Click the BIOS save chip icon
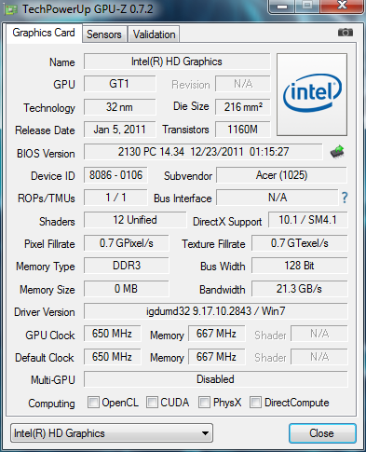The image size is (366, 452). (337, 152)
